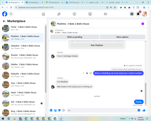Screen dimensions: 151x121
Task: Open the Friends icon in the top nav
Action: 59,14
